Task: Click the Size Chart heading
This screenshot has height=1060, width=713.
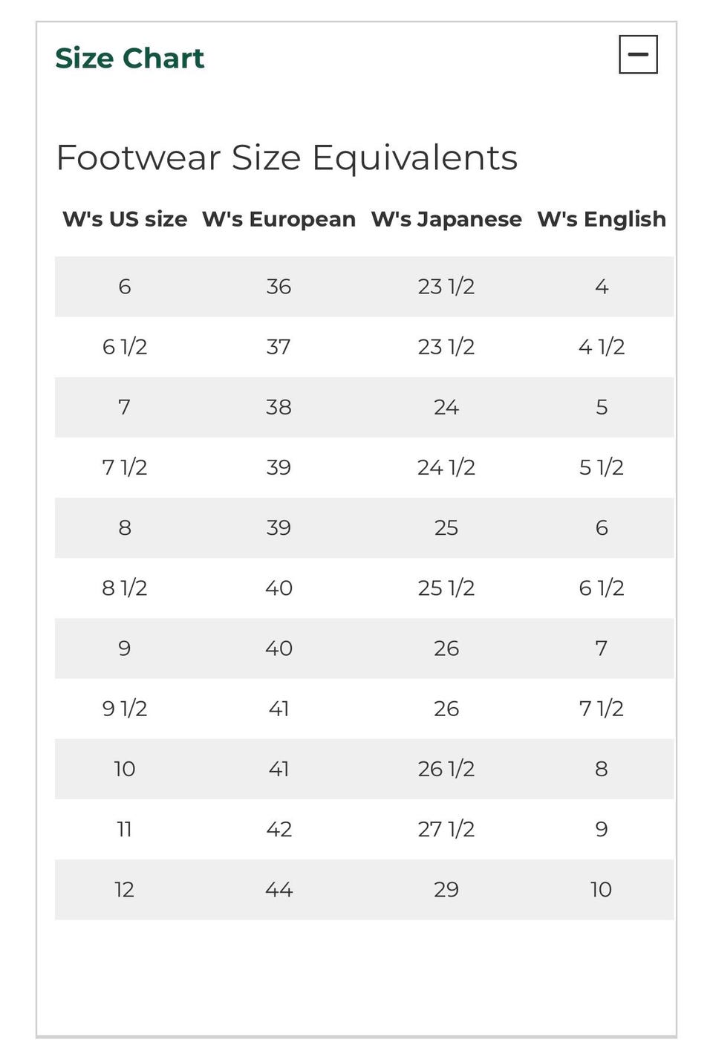Action: (x=129, y=58)
